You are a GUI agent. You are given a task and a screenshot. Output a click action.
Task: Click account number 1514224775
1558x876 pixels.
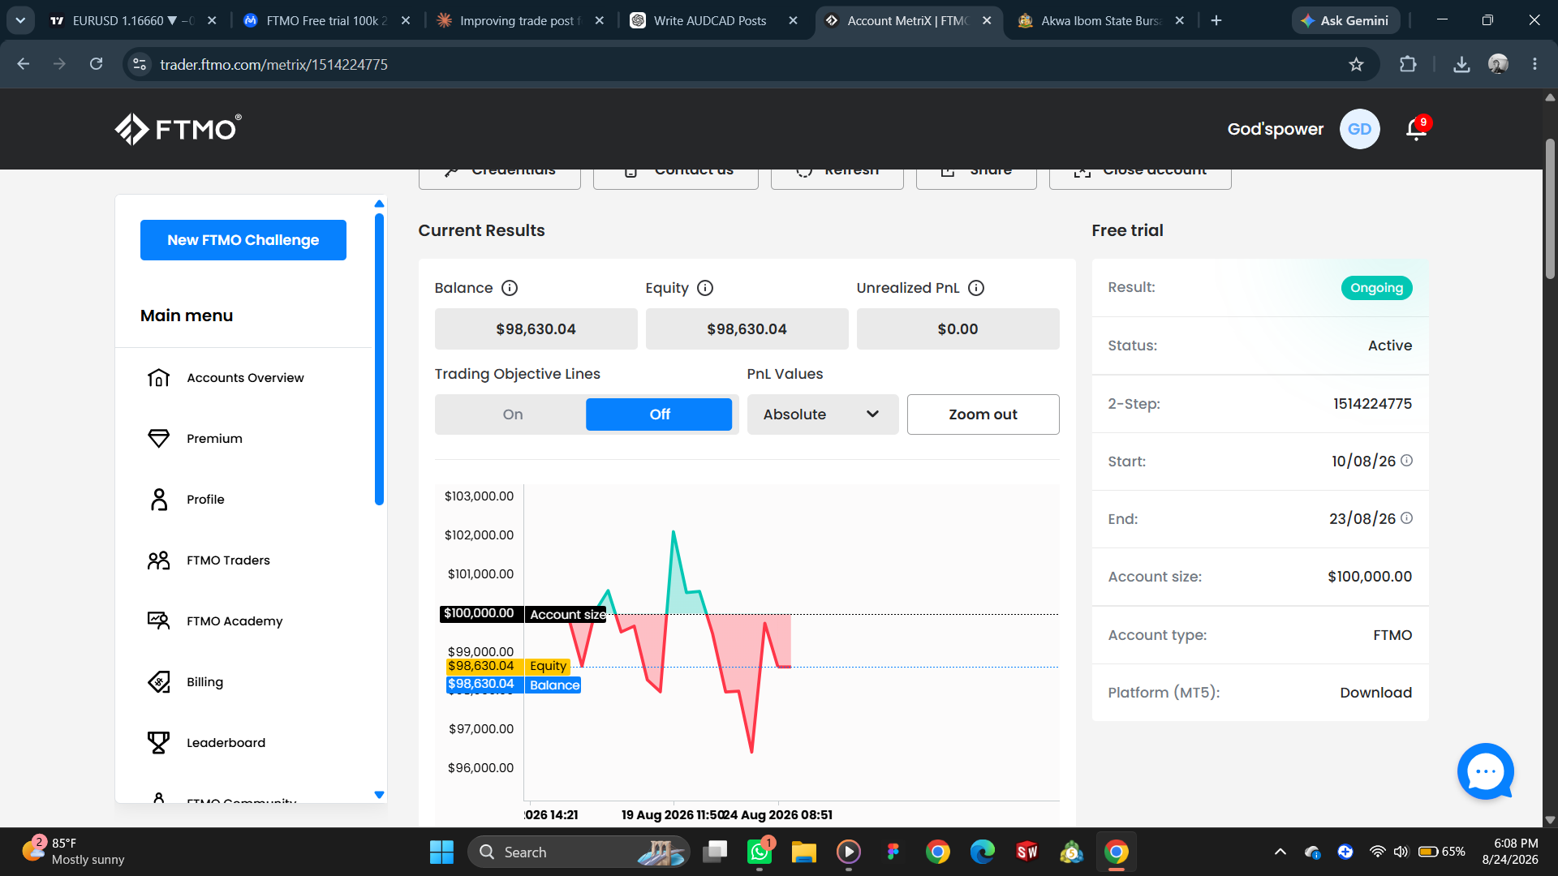coord(1372,404)
